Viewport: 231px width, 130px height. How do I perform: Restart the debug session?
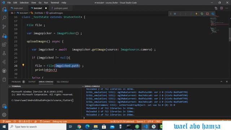pos(202,14)
